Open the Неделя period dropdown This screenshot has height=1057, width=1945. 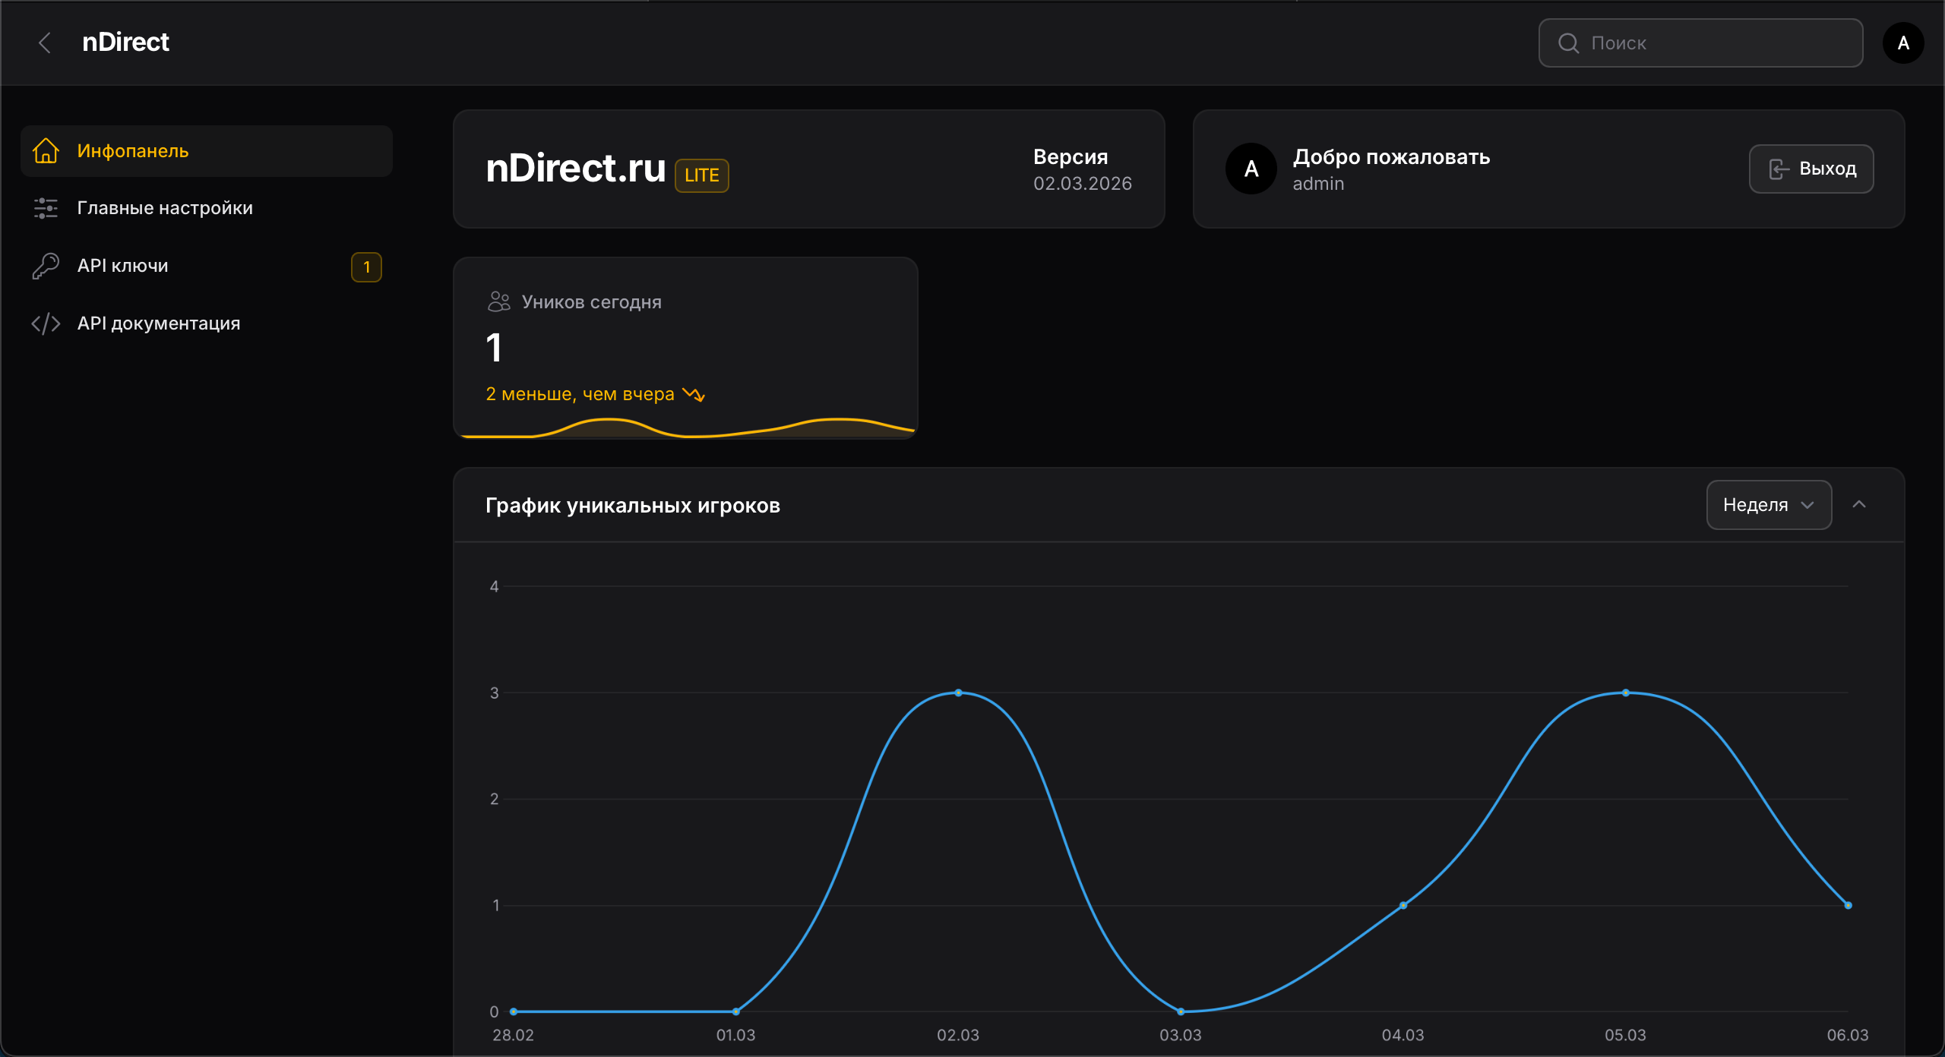(1768, 505)
